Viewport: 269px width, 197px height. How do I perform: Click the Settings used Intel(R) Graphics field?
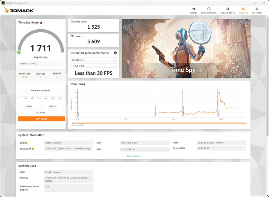tap(68, 172)
